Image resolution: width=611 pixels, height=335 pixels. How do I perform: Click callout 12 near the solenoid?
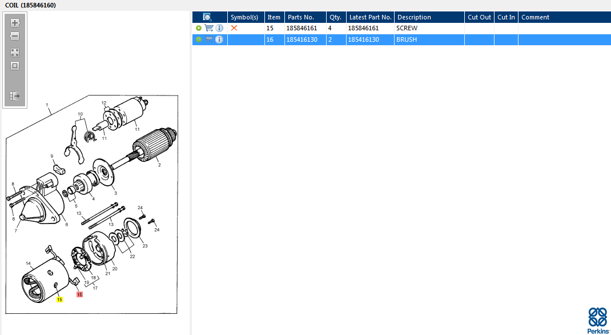pos(104,103)
